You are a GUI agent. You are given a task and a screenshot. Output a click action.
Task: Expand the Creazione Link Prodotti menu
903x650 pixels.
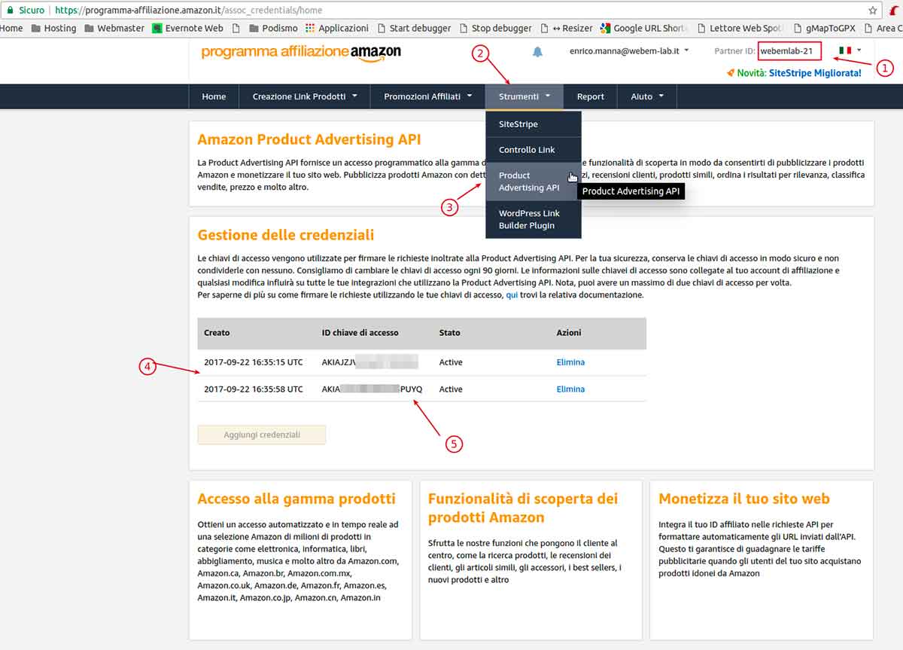pyautogui.click(x=305, y=96)
